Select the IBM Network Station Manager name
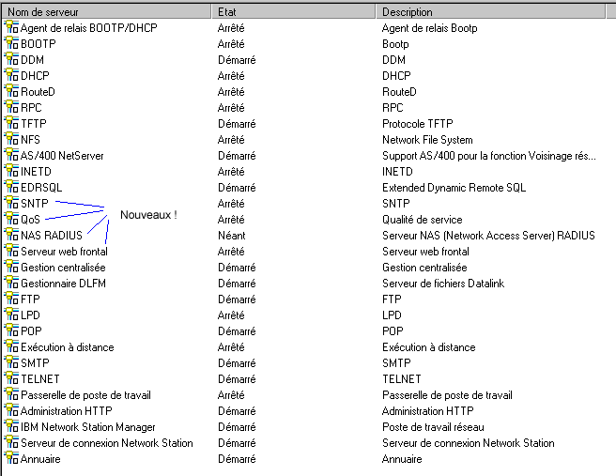The width and height of the screenshot is (616, 476). [x=88, y=427]
